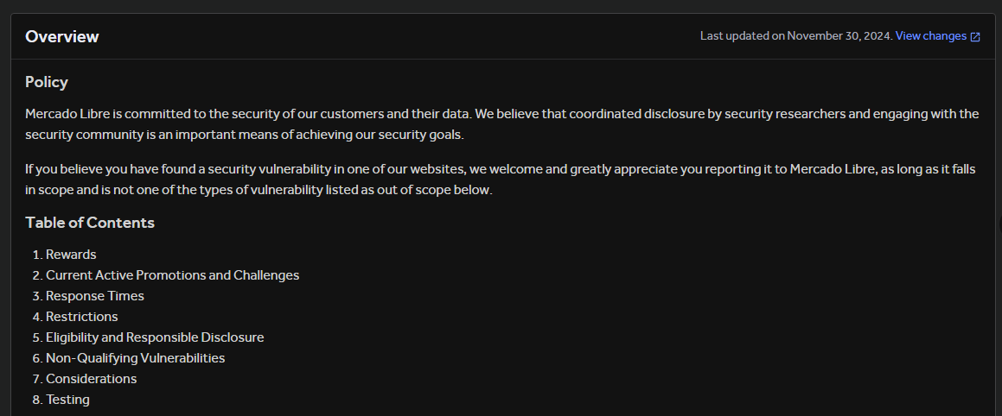Jump to the Non-Qualifying Vulnerabilities item

tap(135, 358)
